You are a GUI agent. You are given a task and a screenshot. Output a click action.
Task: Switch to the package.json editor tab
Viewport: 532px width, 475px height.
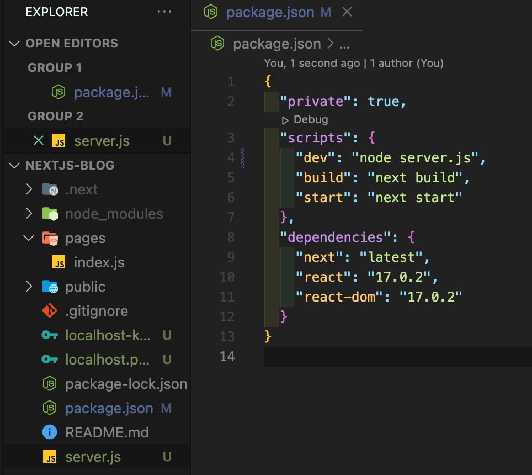pyautogui.click(x=270, y=13)
